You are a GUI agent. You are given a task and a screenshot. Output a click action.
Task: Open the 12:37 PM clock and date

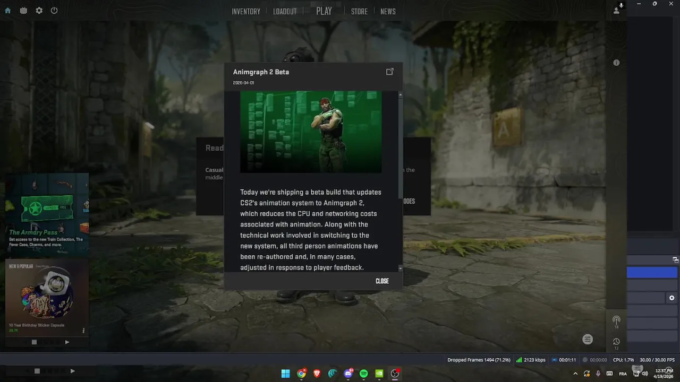tap(664, 374)
